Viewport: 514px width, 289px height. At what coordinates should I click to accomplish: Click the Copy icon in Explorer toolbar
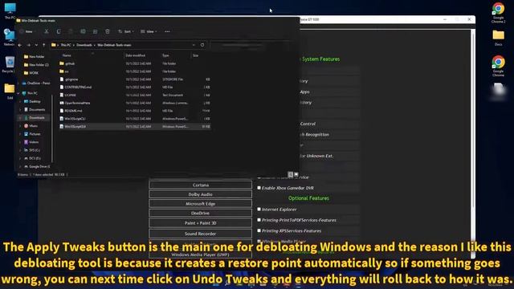pos(59,31)
